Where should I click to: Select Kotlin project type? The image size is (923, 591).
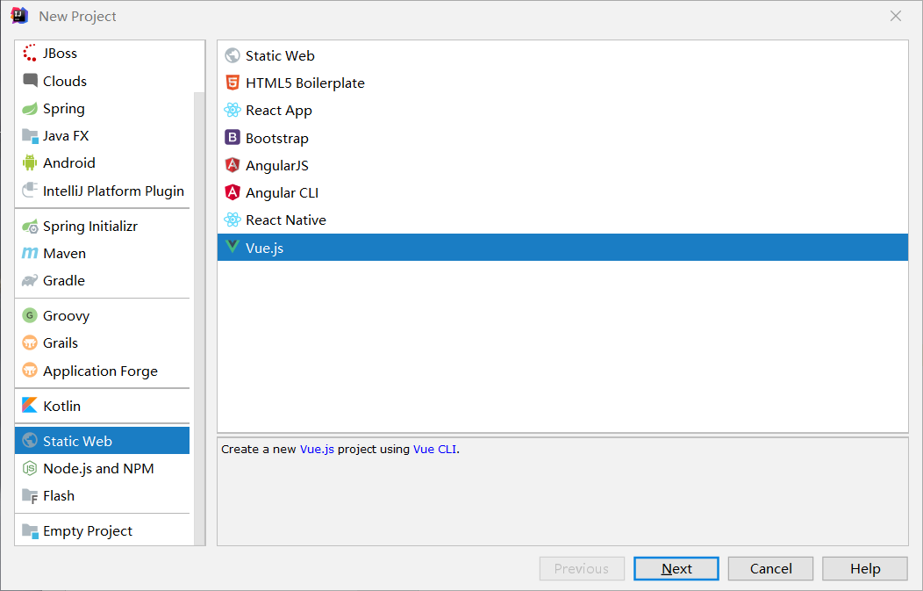click(104, 406)
